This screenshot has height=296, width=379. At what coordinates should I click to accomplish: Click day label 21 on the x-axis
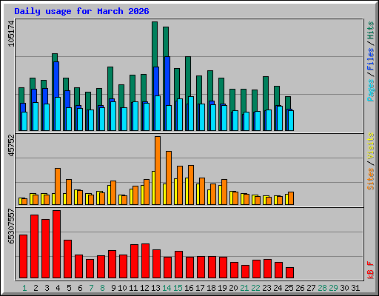244,288
